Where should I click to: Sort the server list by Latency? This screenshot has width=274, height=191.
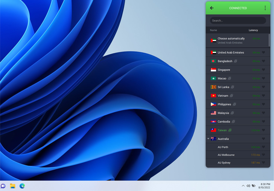[x=253, y=30]
